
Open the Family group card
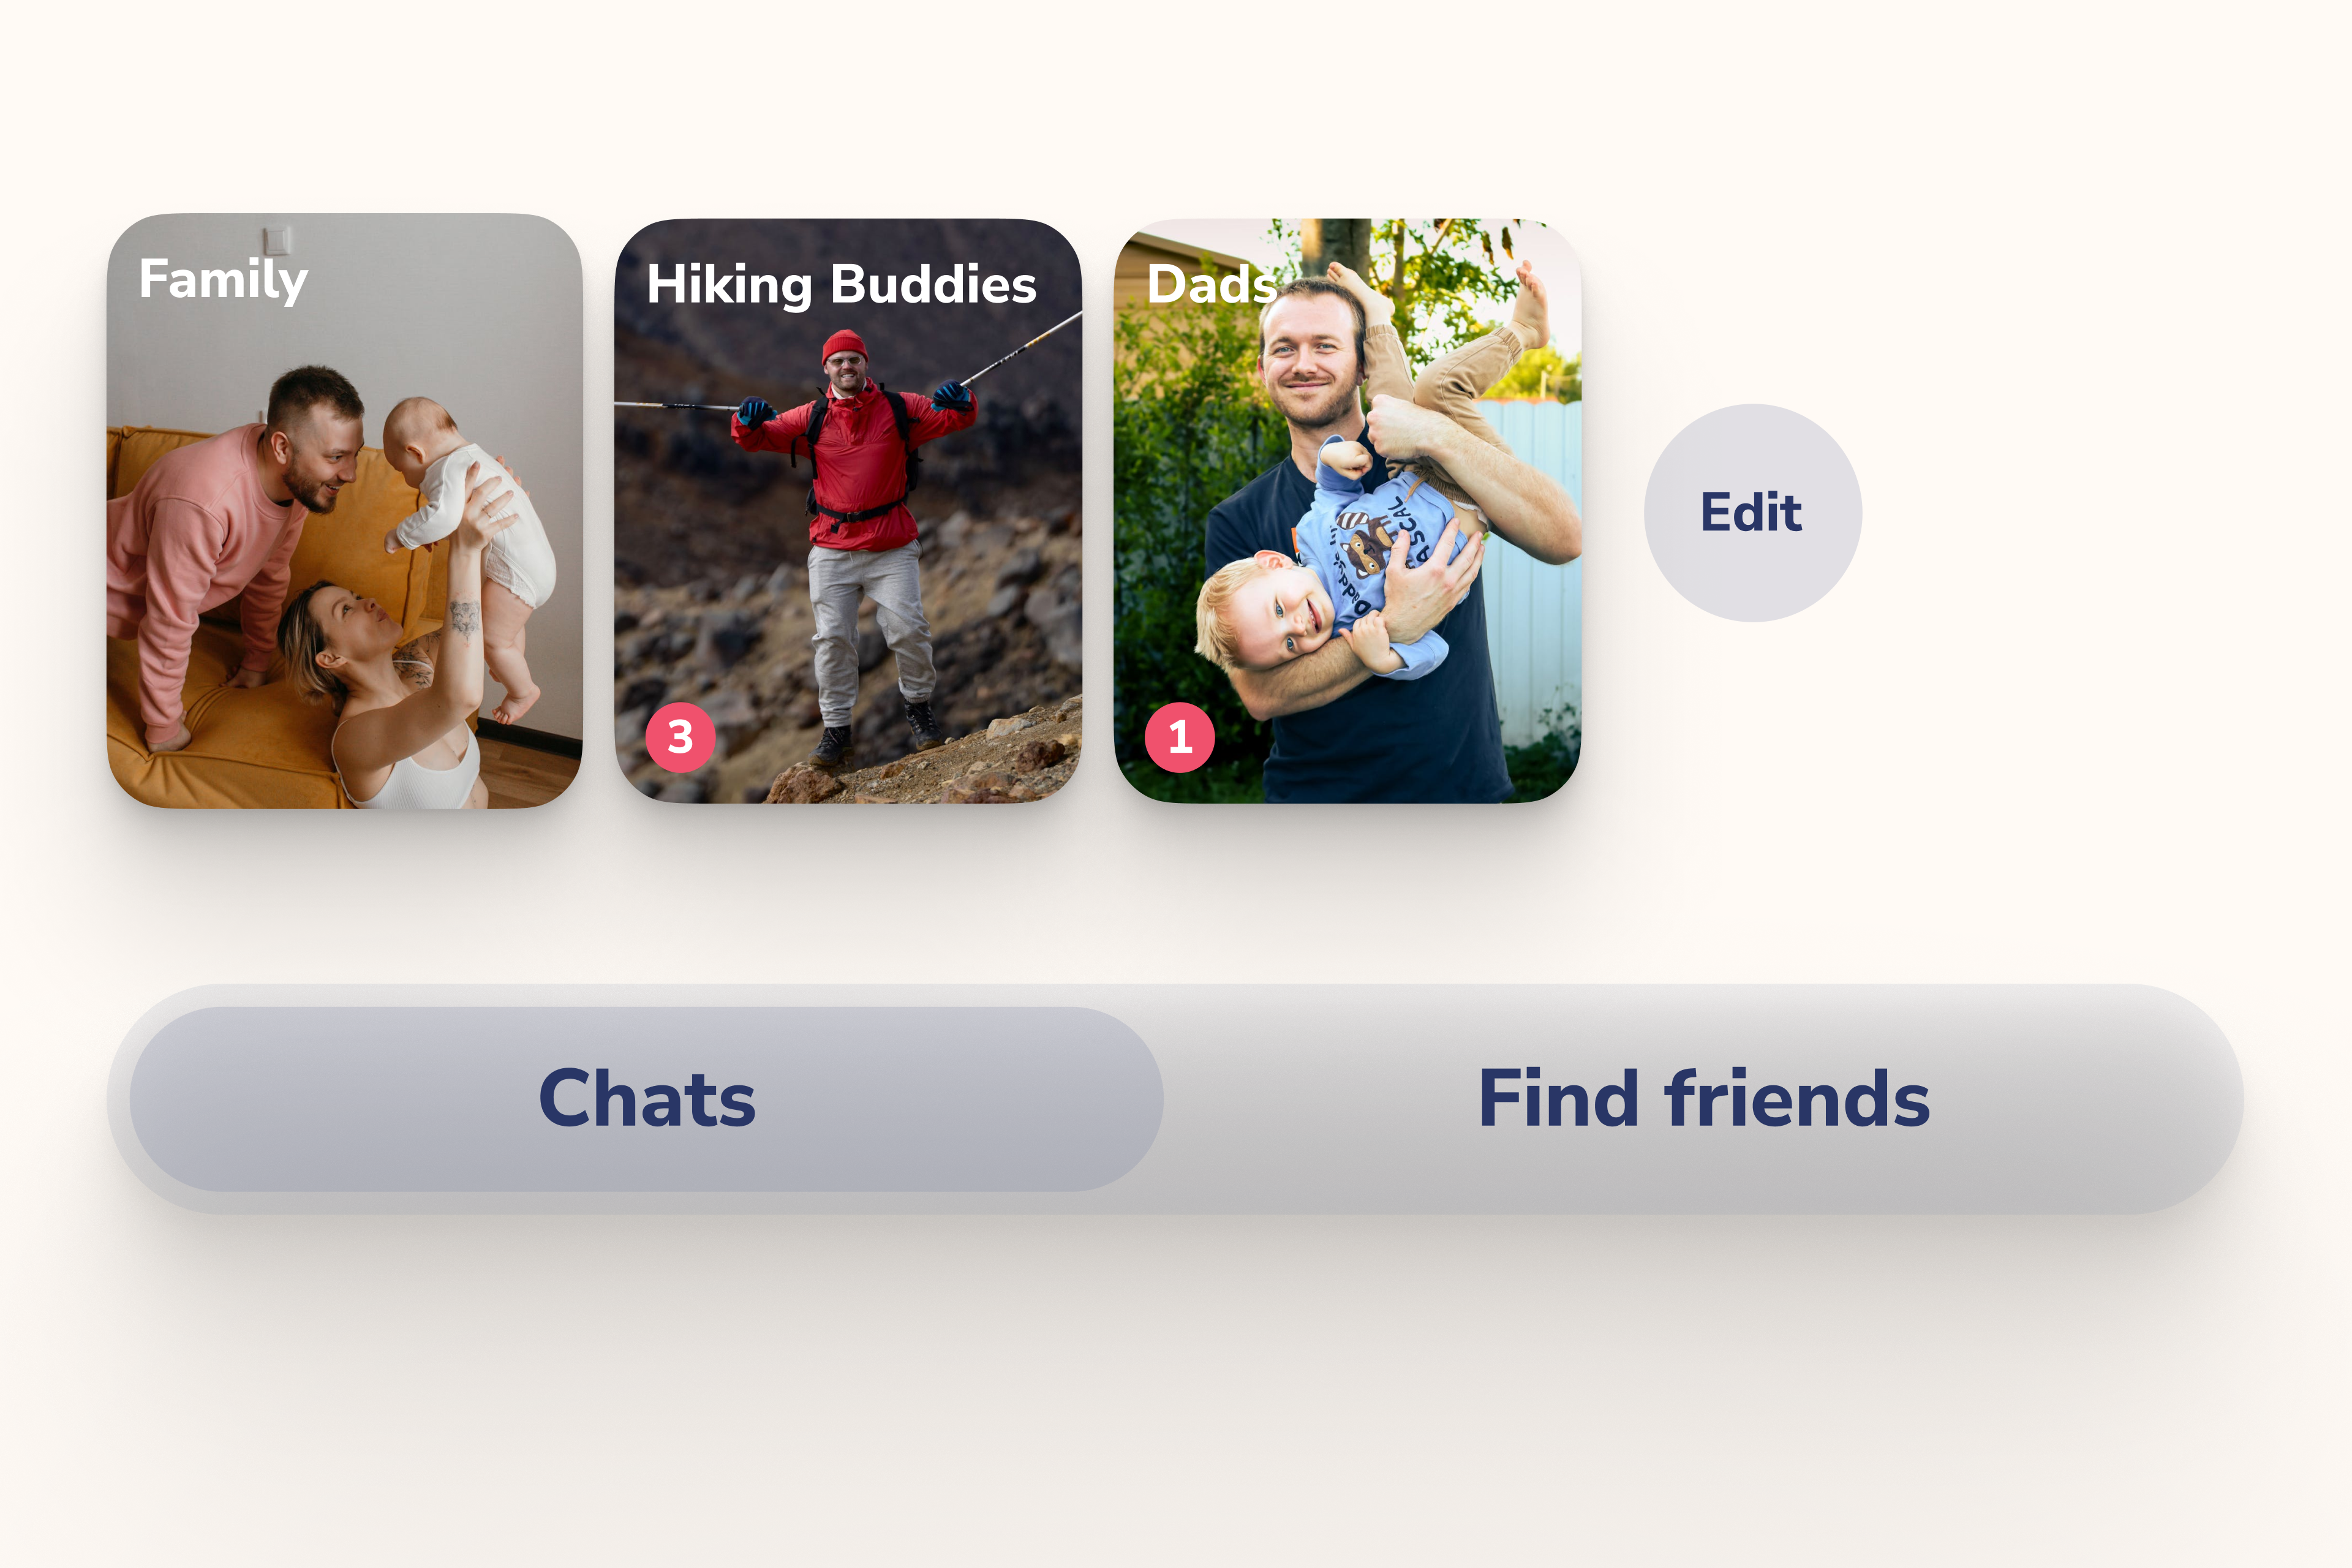pos(345,510)
